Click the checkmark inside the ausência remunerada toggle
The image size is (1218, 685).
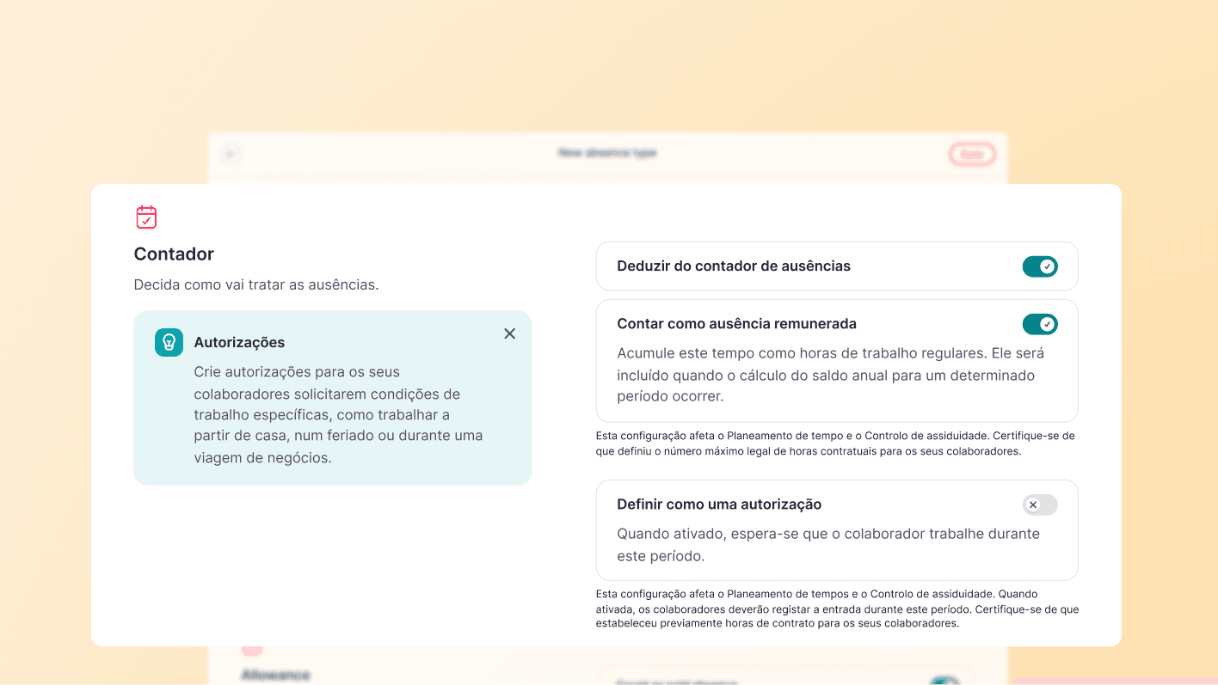pos(1047,324)
